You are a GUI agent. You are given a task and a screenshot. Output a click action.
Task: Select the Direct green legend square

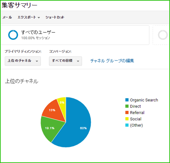coord(127,106)
